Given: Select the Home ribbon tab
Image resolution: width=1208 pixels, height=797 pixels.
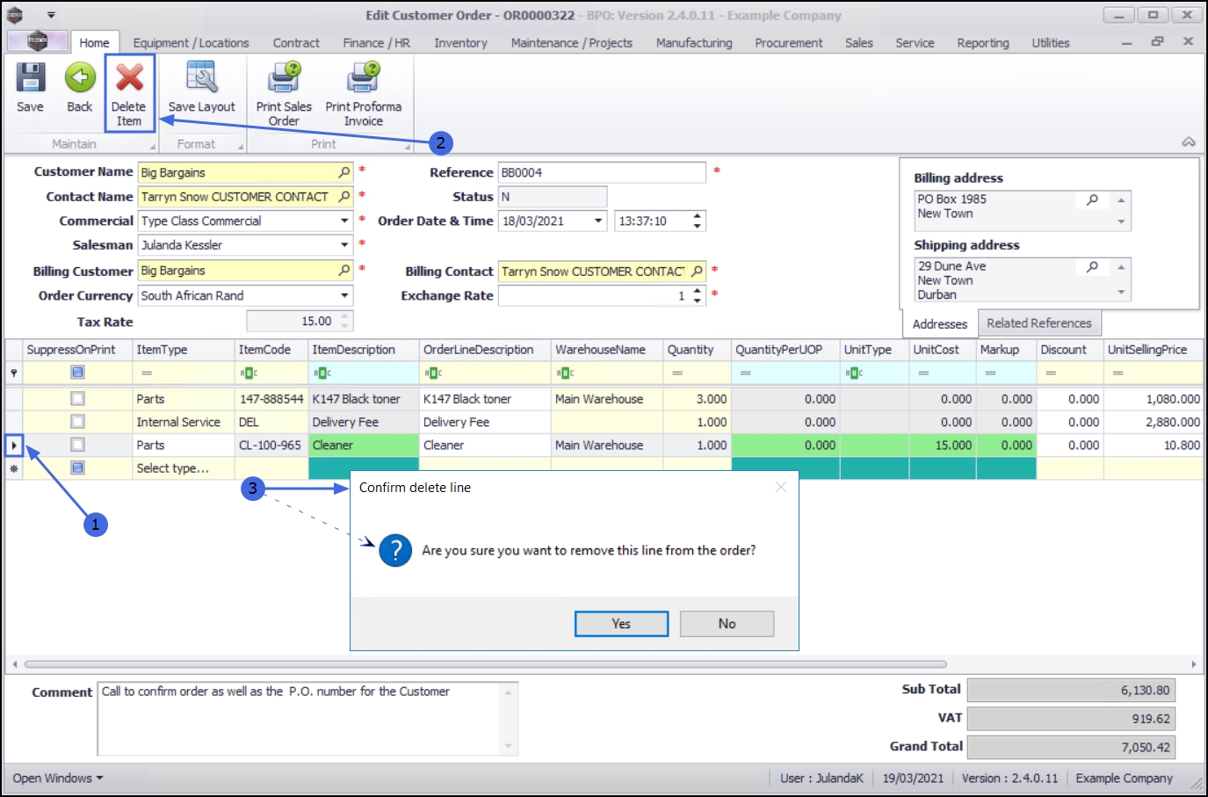Looking at the screenshot, I should pos(94,43).
